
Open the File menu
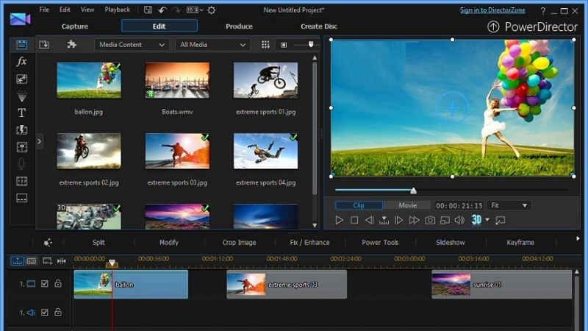(x=44, y=10)
